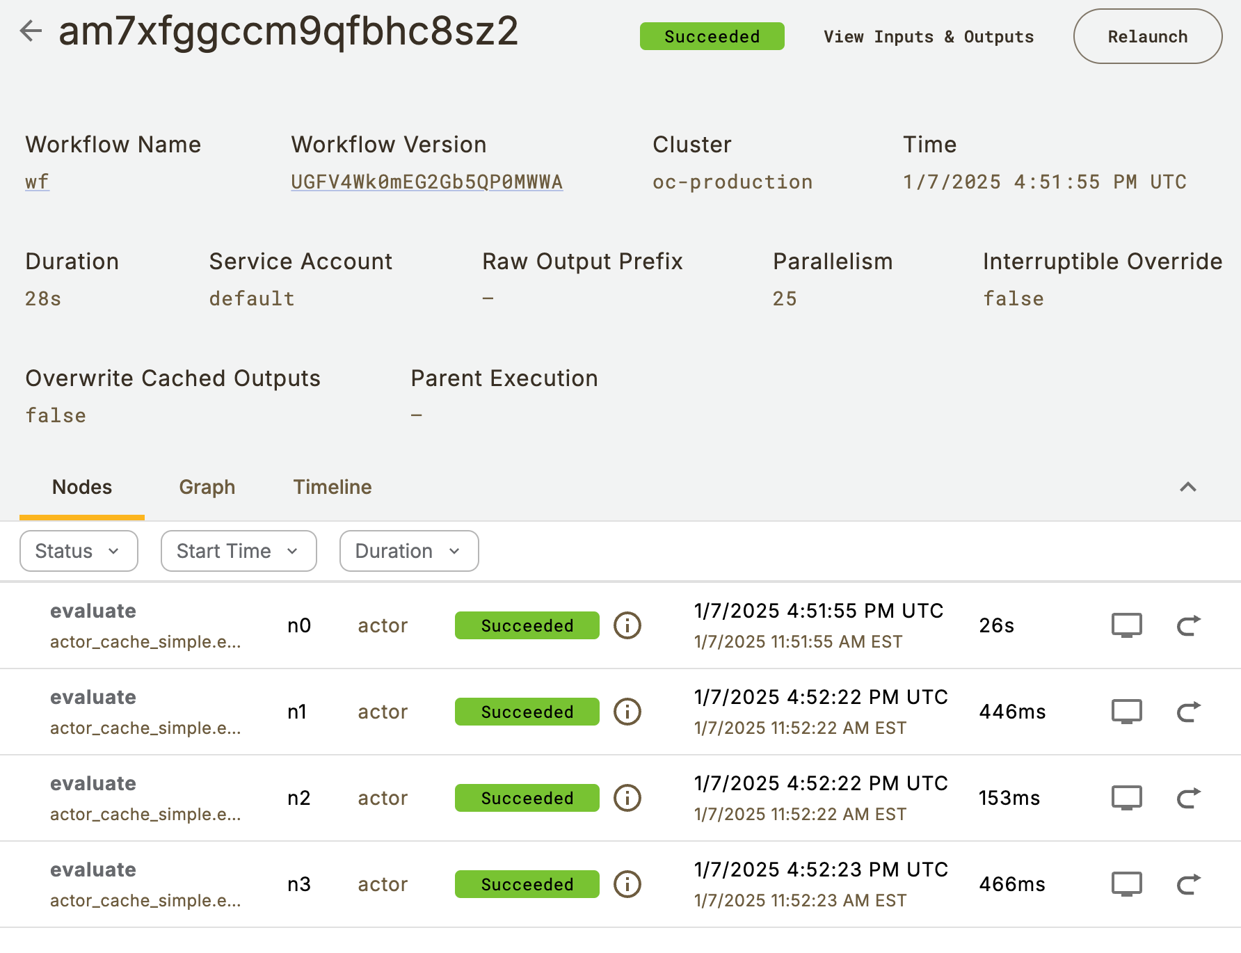Image resolution: width=1241 pixels, height=953 pixels.
Task: Expand the Start Time filter dropdown
Action: point(239,551)
